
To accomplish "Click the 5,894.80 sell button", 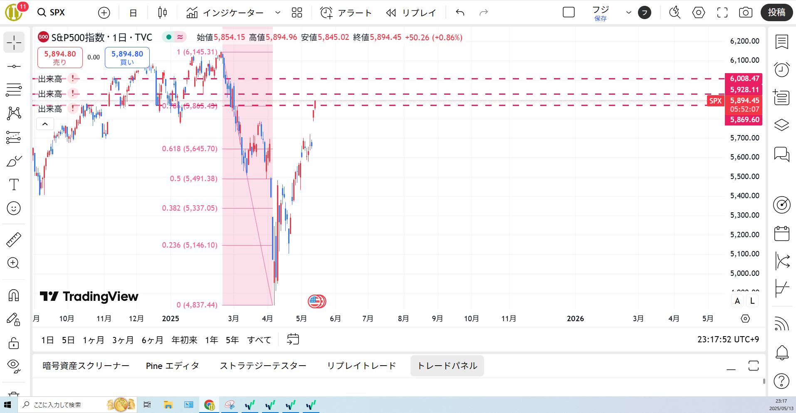I will tap(60, 57).
